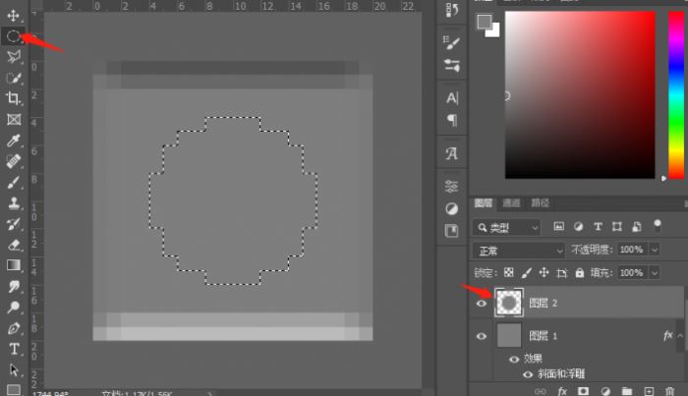
Task: Select the 图层 2 layer thumbnail
Action: [509, 303]
